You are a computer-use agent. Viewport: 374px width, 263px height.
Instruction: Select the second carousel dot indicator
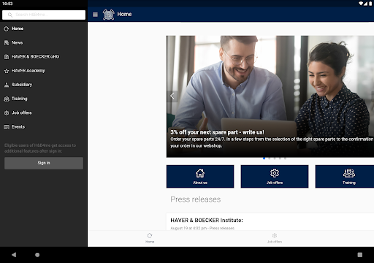(x=270, y=159)
